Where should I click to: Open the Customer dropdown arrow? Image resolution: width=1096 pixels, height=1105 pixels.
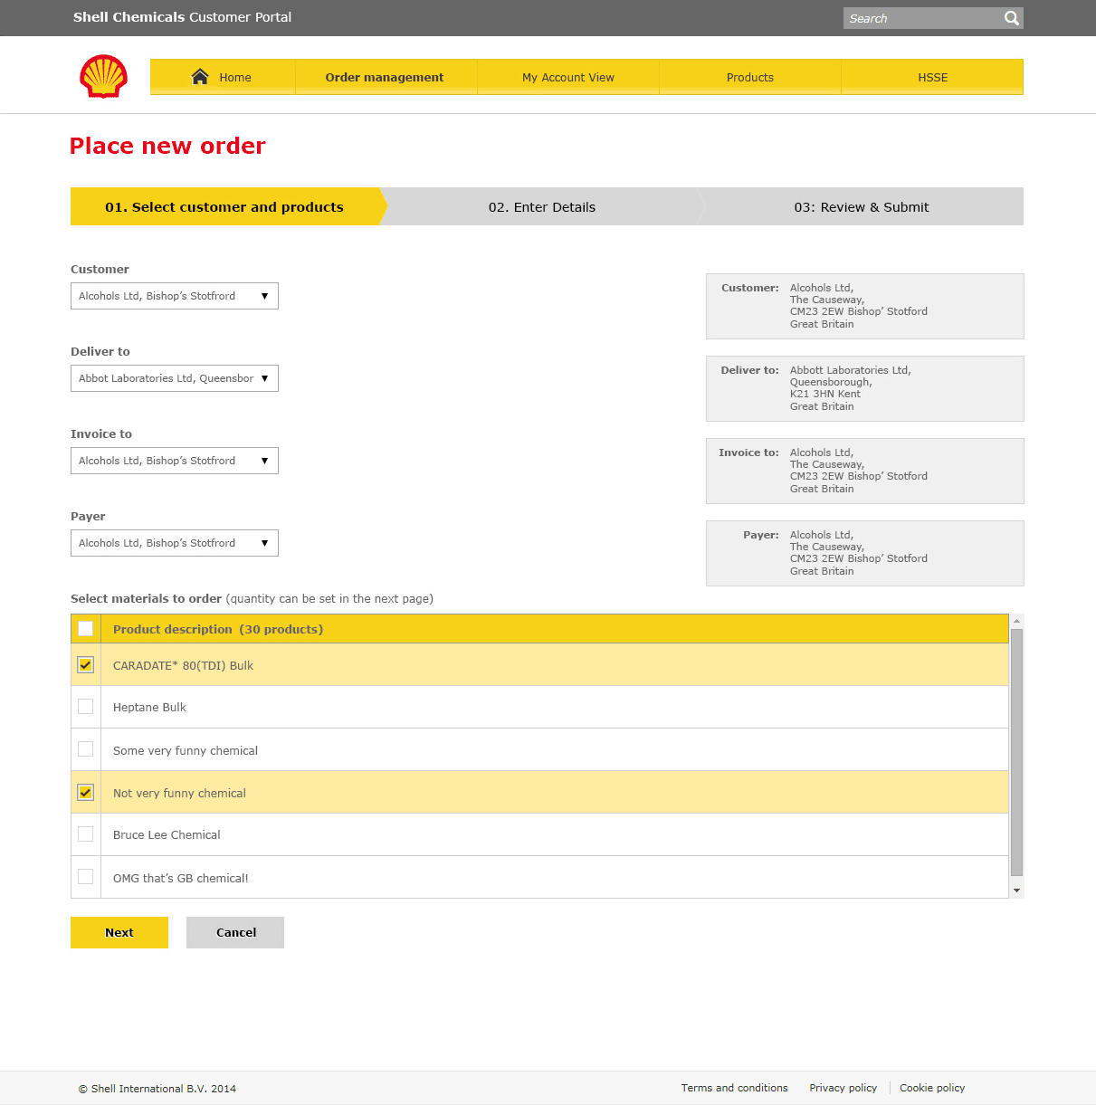click(x=264, y=296)
